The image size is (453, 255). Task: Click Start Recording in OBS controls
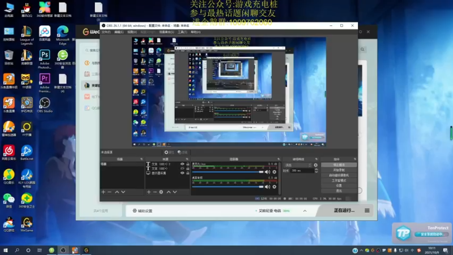tap(339, 170)
